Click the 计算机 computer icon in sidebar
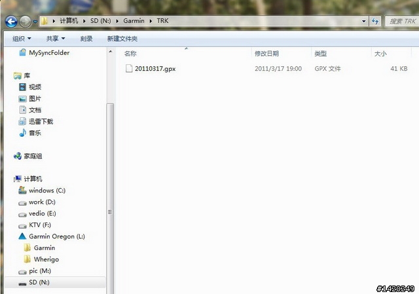This screenshot has height=294, width=419. coord(18,179)
